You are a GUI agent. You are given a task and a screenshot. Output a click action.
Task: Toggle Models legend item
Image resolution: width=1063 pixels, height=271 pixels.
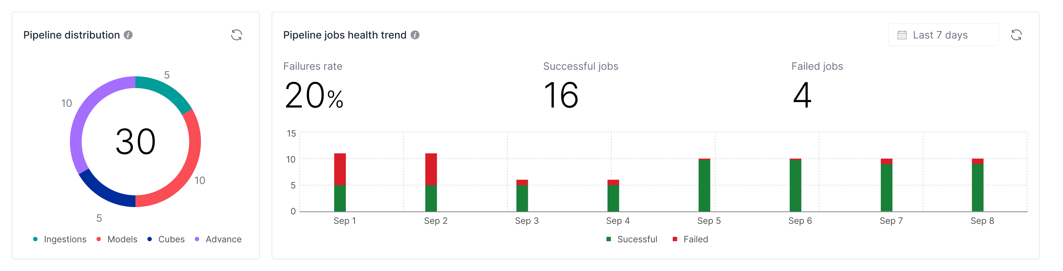pyautogui.click(x=117, y=239)
